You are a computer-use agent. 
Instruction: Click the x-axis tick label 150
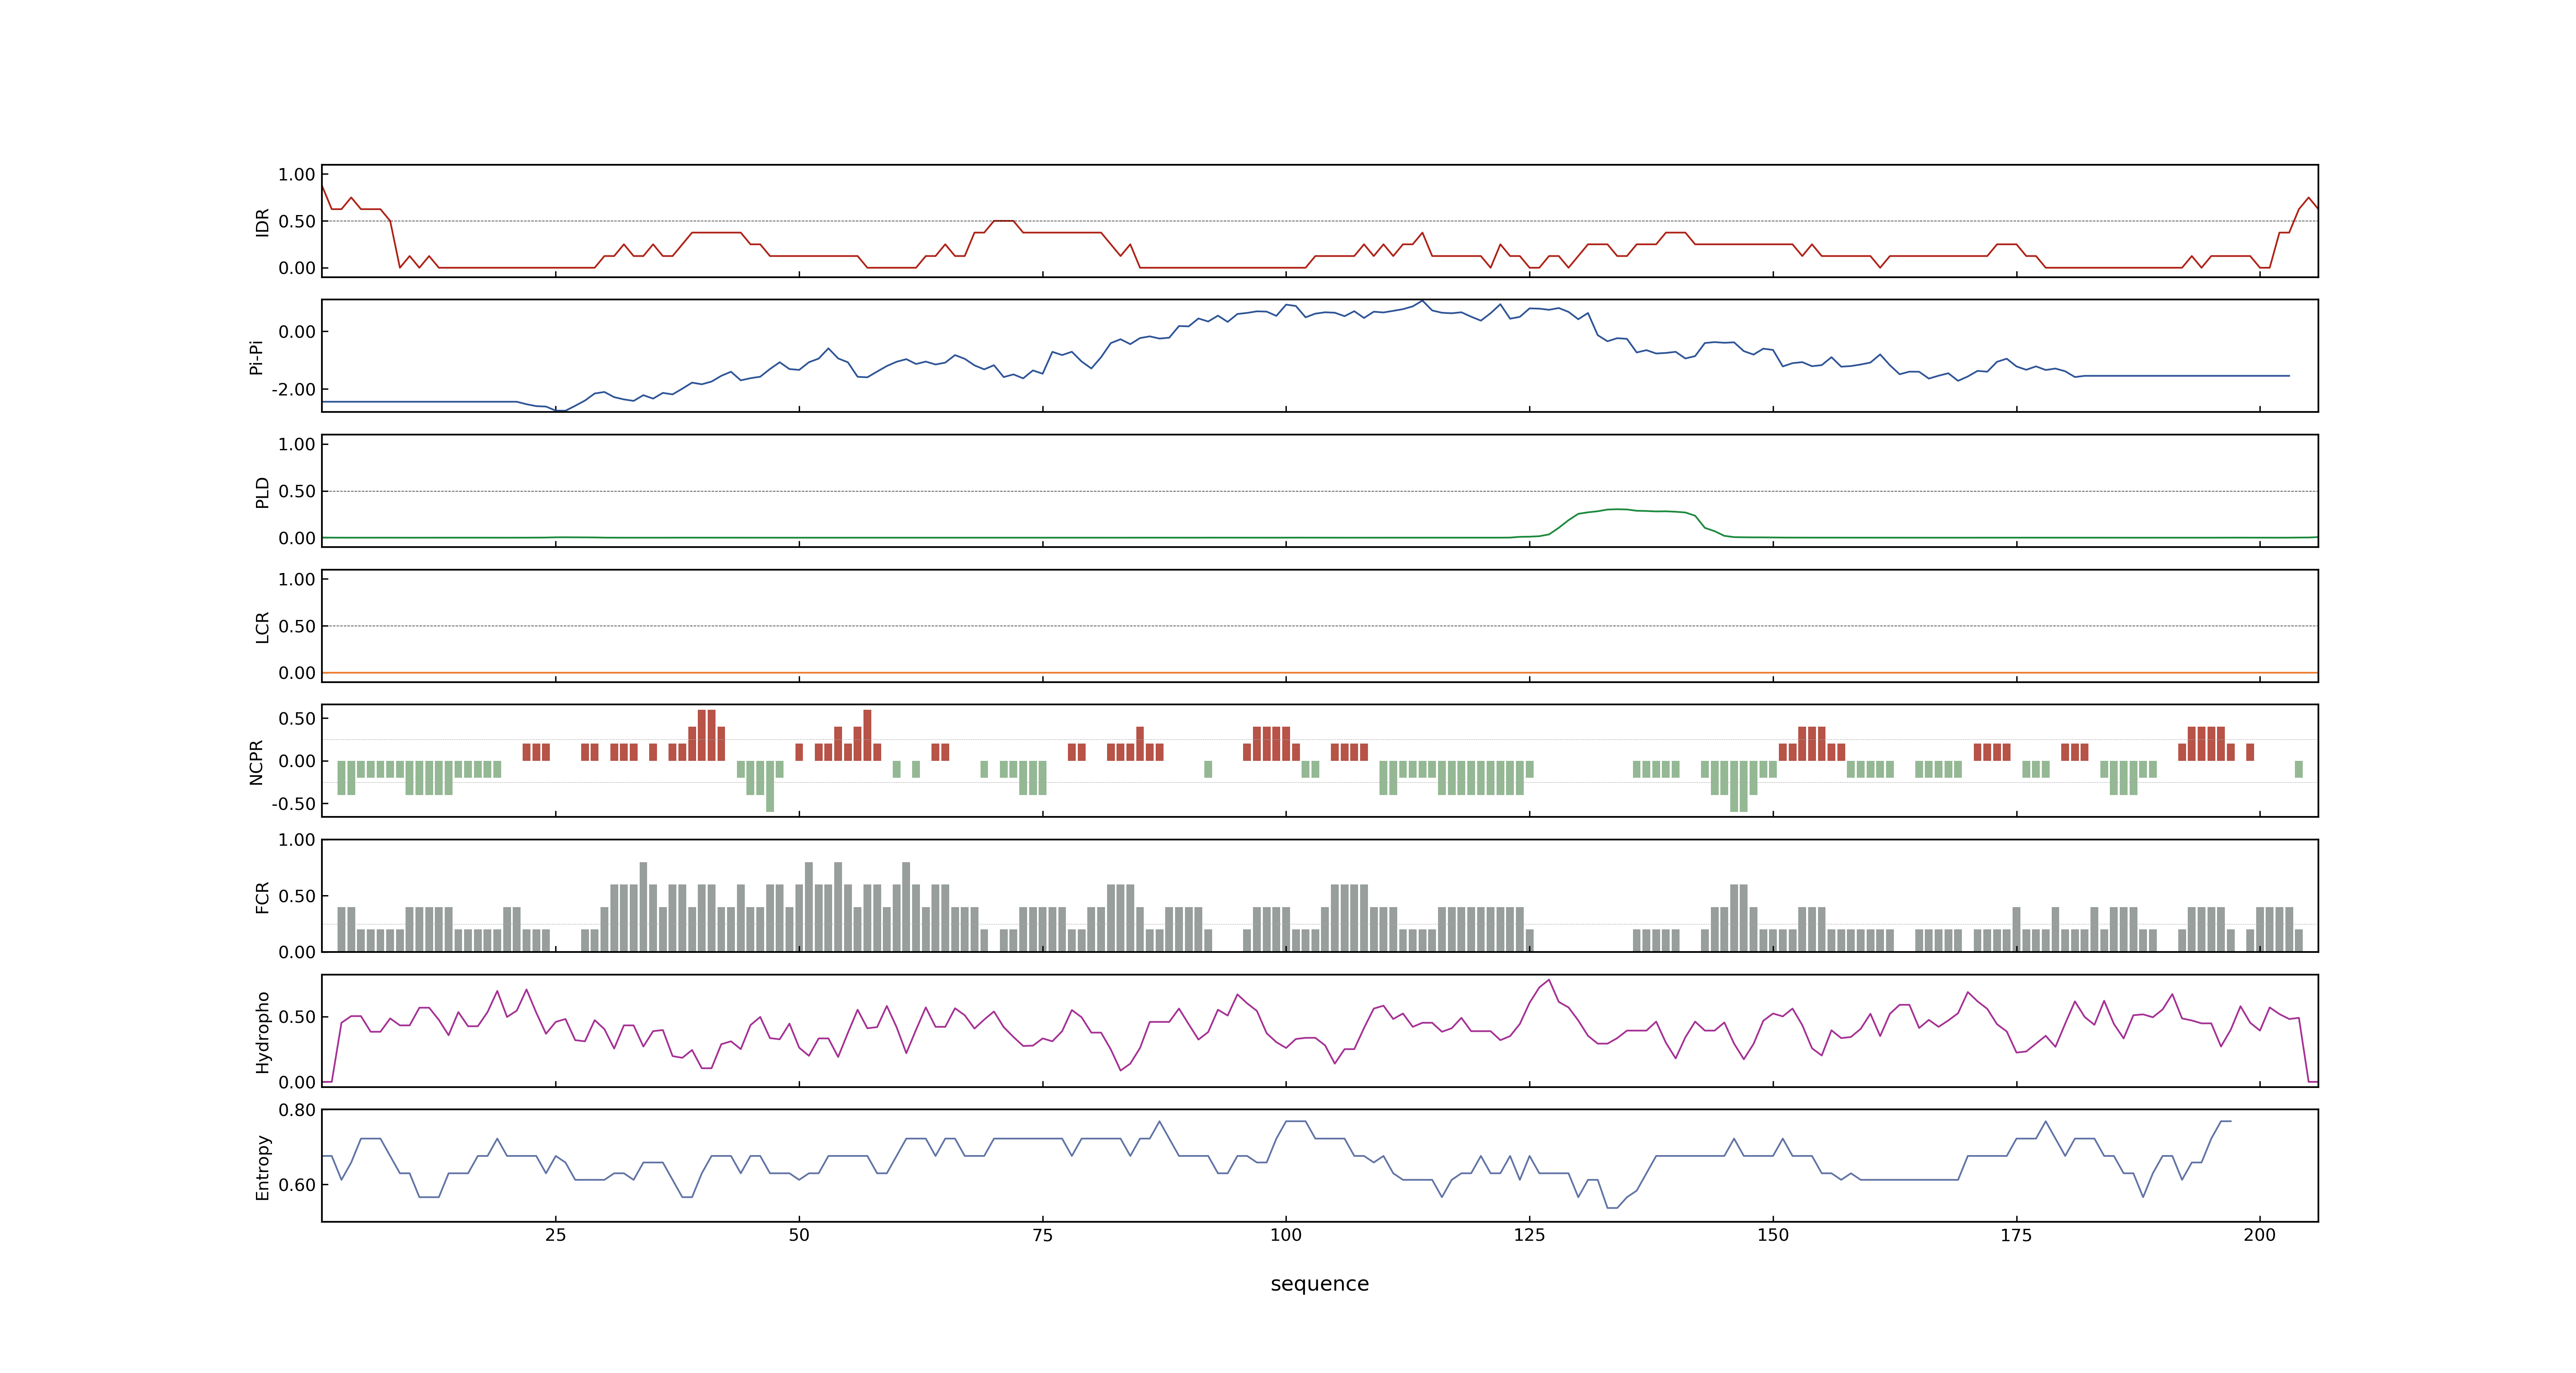pos(1773,1235)
